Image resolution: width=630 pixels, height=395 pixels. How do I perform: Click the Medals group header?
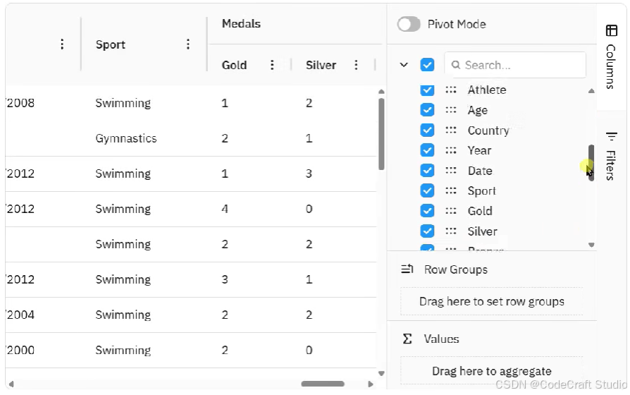click(x=241, y=24)
